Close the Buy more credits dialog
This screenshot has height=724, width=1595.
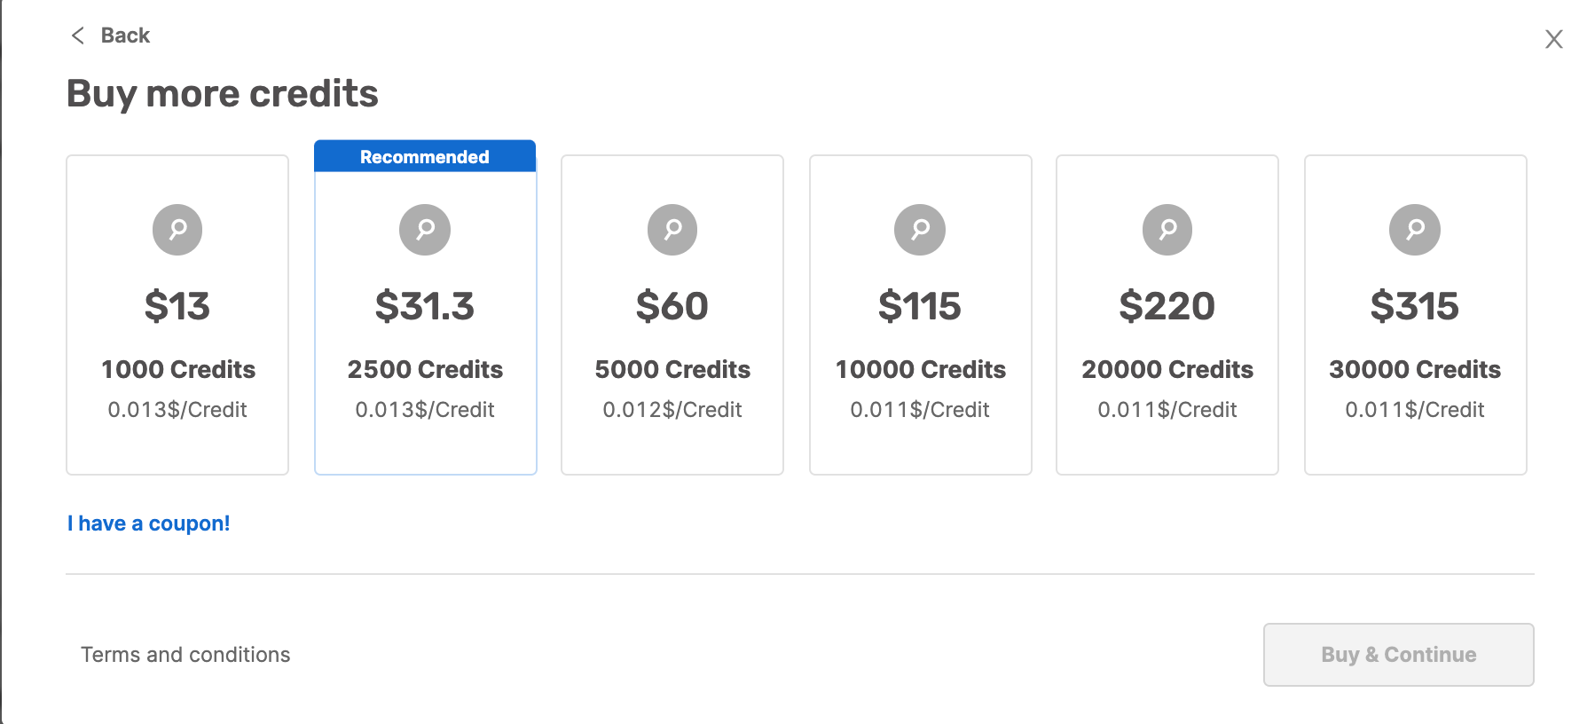pos(1553,39)
